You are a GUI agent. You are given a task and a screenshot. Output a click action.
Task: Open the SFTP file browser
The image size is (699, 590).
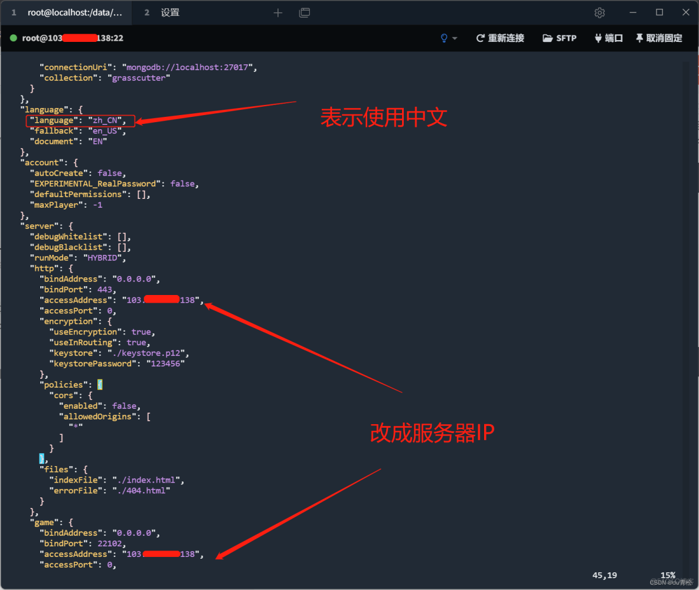[x=558, y=38]
